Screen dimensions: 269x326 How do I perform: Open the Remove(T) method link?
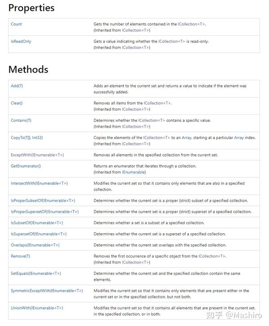coord(20,256)
